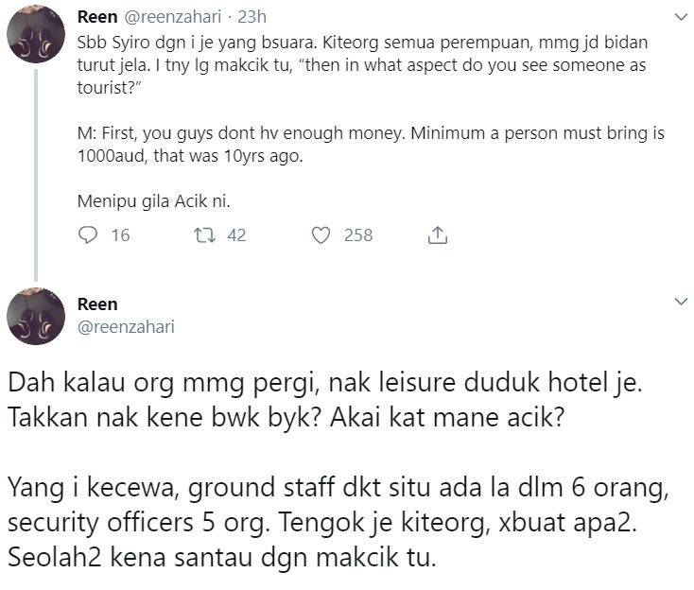Viewport: 694px width, 590px height.
Task: Click the share upload icon
Action: (x=438, y=235)
